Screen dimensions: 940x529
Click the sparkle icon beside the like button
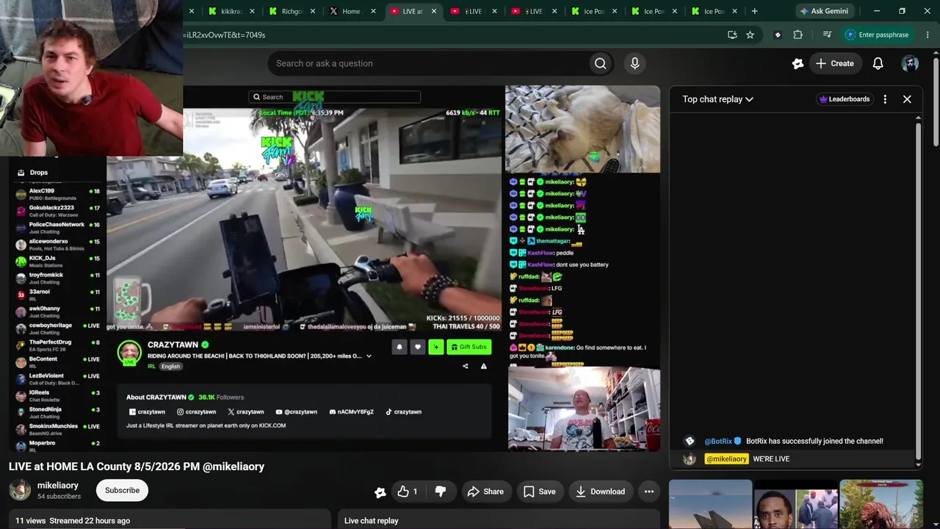380,492
